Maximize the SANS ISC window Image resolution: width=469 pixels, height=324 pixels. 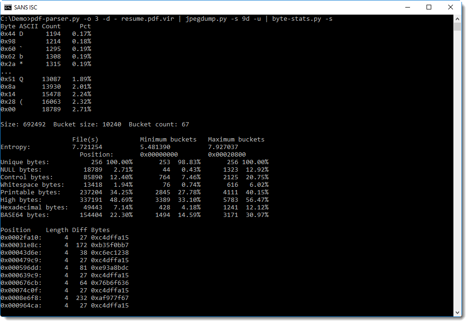(x=428, y=7)
